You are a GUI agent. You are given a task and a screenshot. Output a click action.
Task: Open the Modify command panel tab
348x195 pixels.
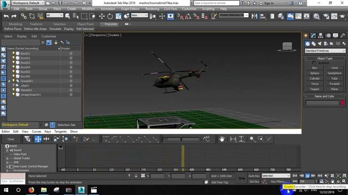[313, 35]
